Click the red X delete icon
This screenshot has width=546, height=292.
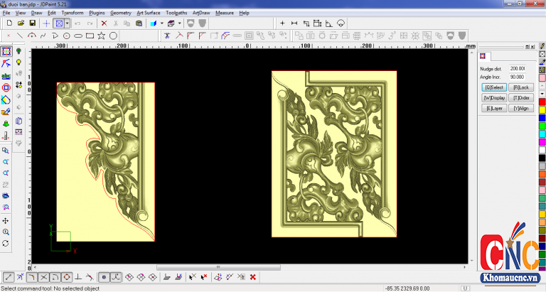click(104, 23)
